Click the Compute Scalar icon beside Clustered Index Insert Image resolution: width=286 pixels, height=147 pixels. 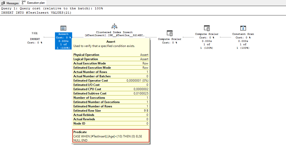[x=170, y=33]
